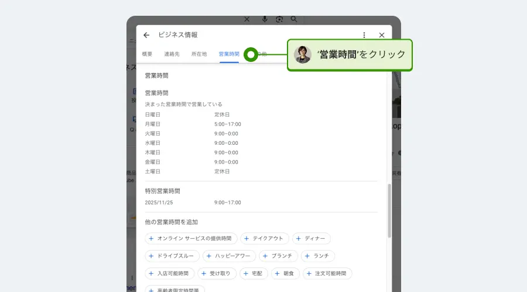Click the 2025/11/25 special hours entry
The height and width of the screenshot is (292, 527).
[x=193, y=203]
